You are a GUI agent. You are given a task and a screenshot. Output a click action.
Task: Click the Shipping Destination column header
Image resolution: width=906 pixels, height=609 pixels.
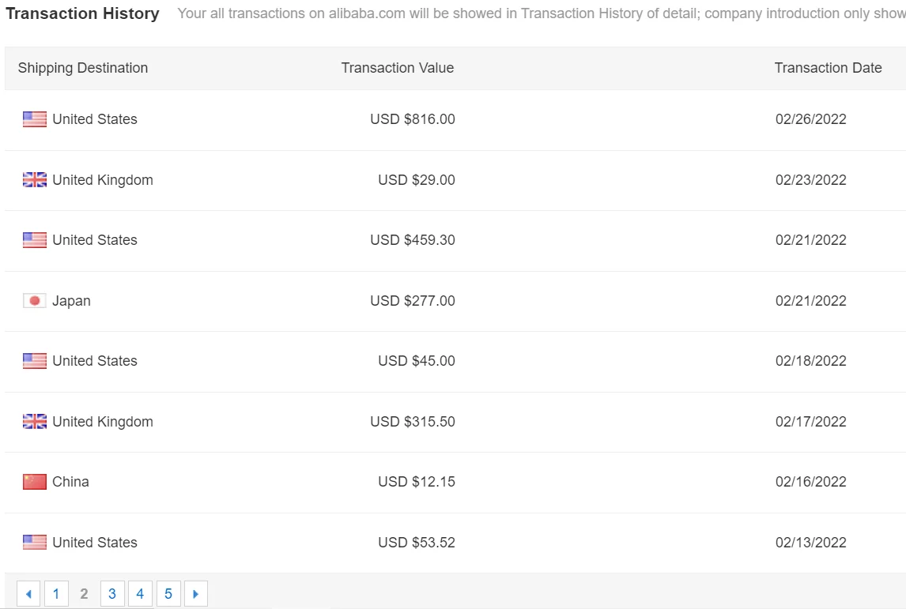click(x=83, y=68)
